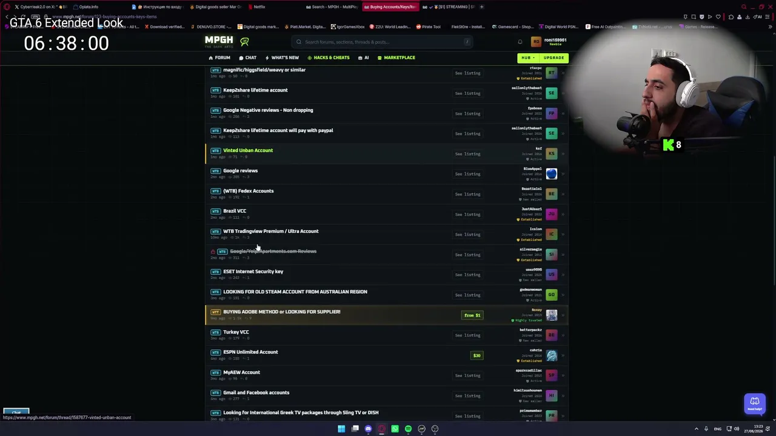Open the Opera GX browser taskbar icon
Image resolution: width=776 pixels, height=436 pixels.
tap(381, 429)
